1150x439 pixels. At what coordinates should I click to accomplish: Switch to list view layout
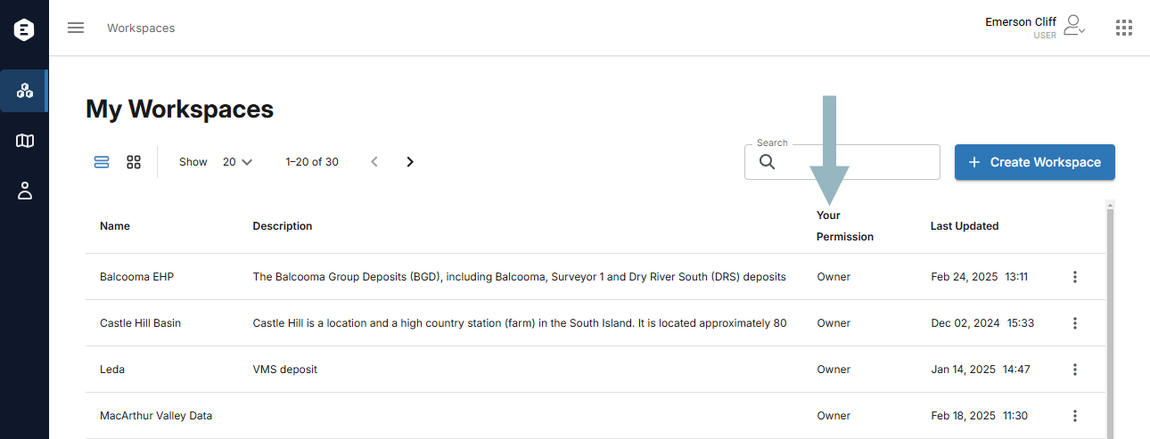[x=102, y=162]
